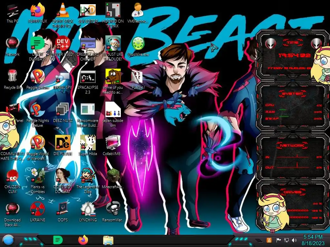Click the left alien head in TIME widget

tap(271, 43)
